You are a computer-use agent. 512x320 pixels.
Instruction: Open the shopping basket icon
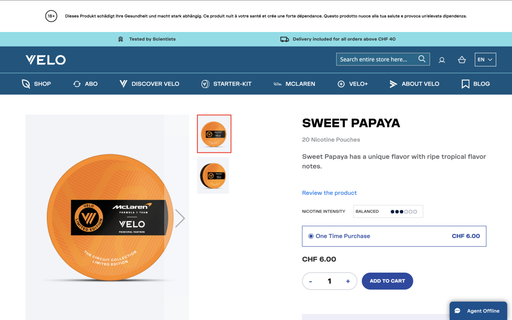tap(462, 60)
